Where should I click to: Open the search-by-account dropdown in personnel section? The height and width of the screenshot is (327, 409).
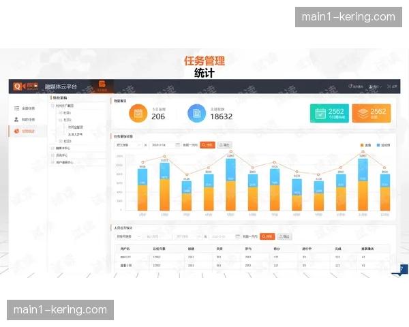(x=128, y=236)
